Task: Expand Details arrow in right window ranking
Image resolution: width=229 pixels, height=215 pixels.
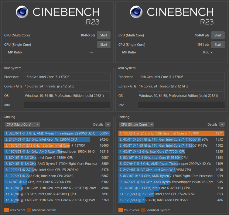Action: point(222,125)
